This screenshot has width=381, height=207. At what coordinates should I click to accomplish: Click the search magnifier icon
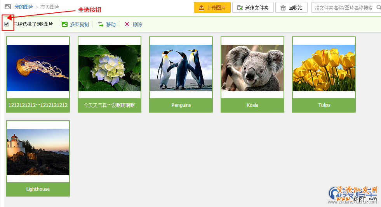(x=379, y=7)
